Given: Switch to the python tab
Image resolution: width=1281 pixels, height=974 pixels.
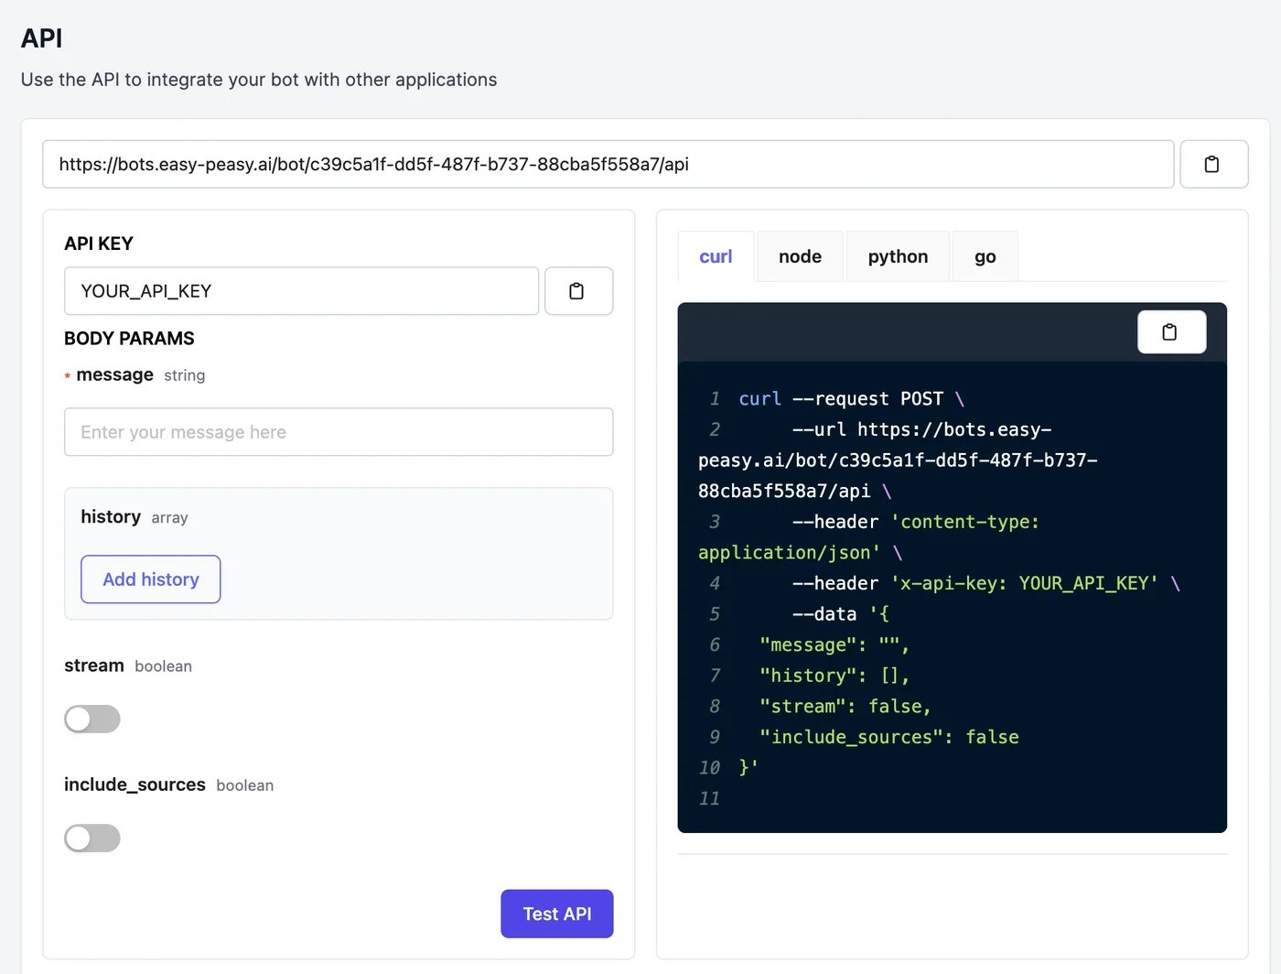Looking at the screenshot, I should [x=898, y=257].
